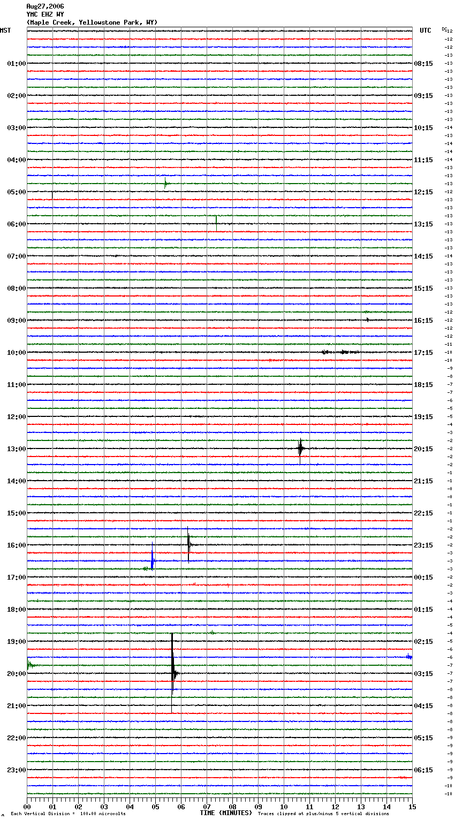Image resolution: width=455 pixels, height=821 pixels.
Task: Select the 04:00 MST time label
Action: (16, 160)
